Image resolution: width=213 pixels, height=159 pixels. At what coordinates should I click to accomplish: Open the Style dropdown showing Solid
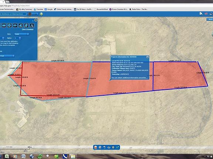point(21,34)
